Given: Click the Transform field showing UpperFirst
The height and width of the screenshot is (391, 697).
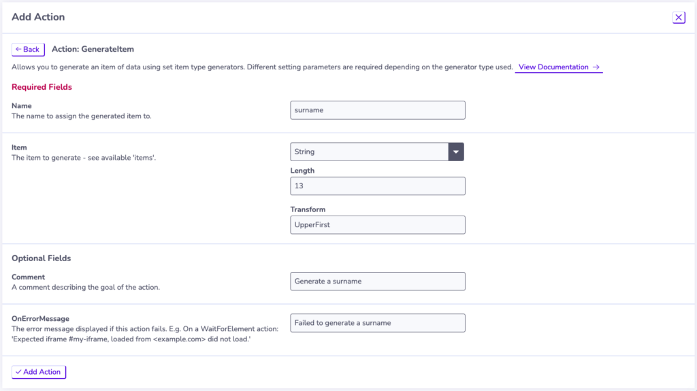Looking at the screenshot, I should pos(378,225).
